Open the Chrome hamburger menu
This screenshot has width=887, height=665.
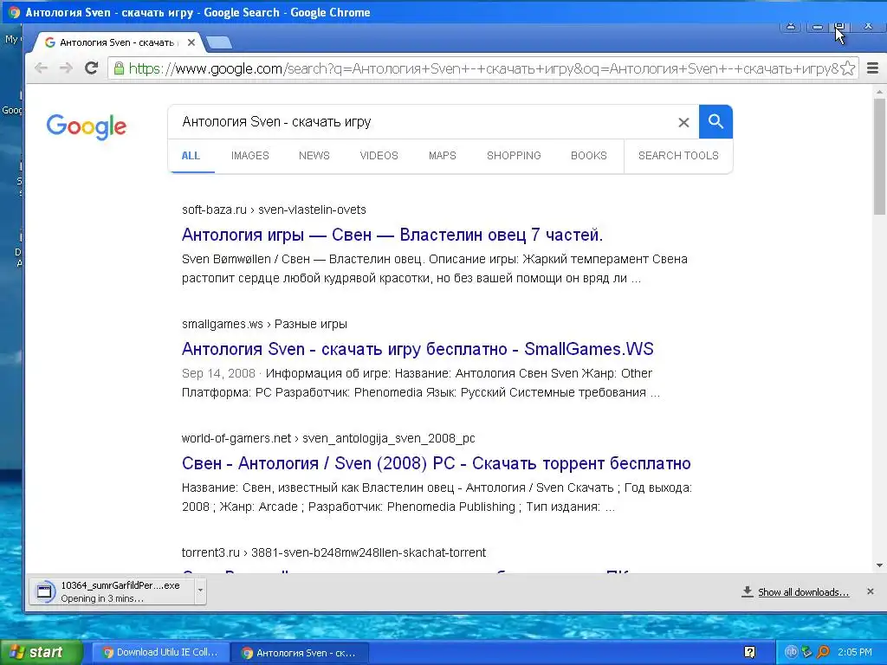pos(872,68)
